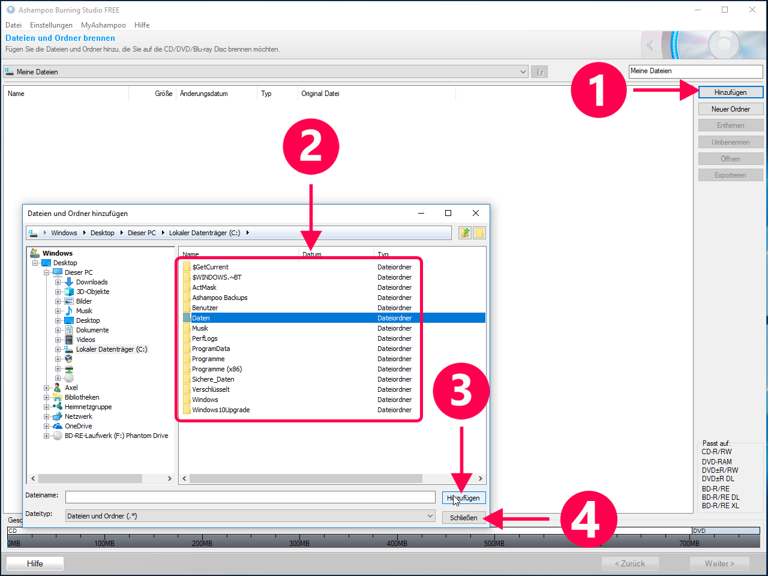The image size is (768, 576).
Task: Open the Hilfe menu in menu bar
Action: pyautogui.click(x=142, y=25)
